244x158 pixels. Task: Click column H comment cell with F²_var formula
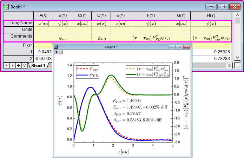coord(211,37)
